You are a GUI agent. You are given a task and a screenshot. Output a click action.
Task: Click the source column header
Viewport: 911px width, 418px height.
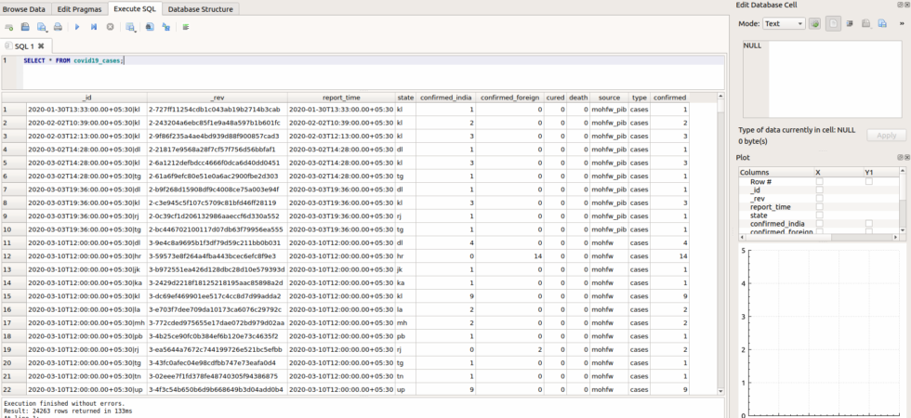click(609, 98)
